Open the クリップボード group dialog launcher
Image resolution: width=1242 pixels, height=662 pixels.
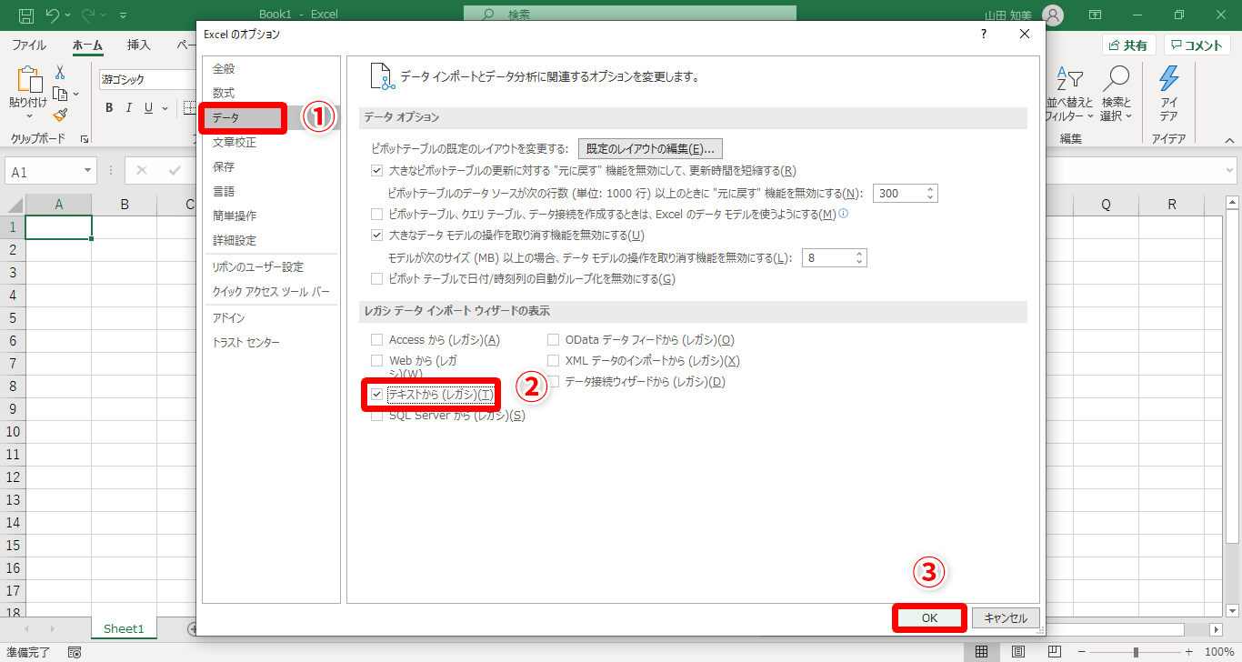click(x=85, y=139)
